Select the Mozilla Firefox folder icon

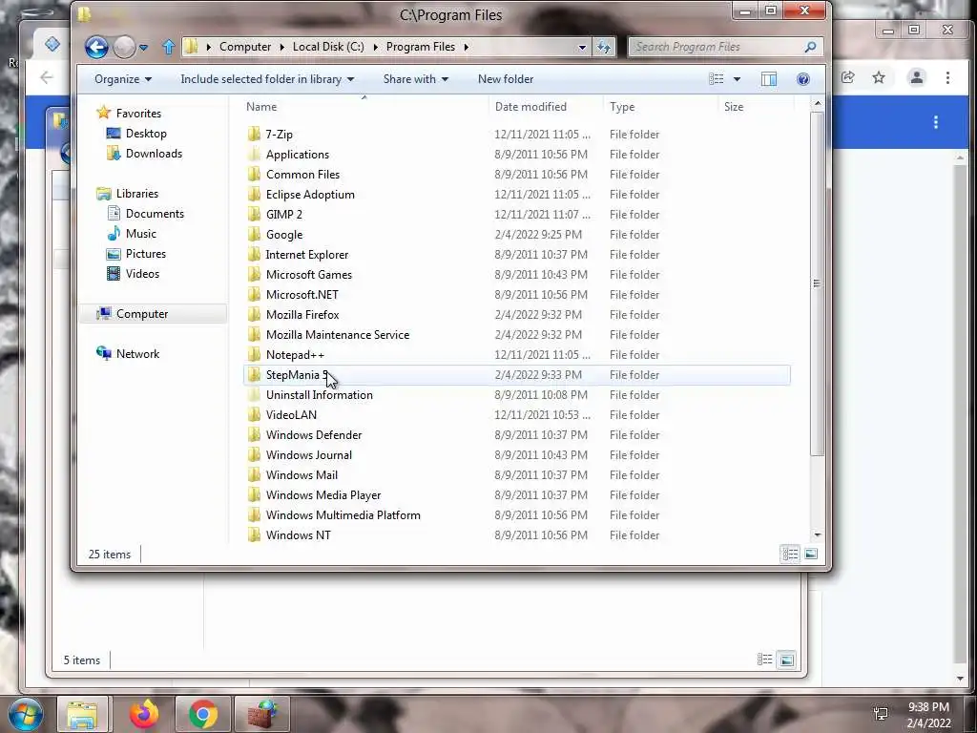[254, 315]
